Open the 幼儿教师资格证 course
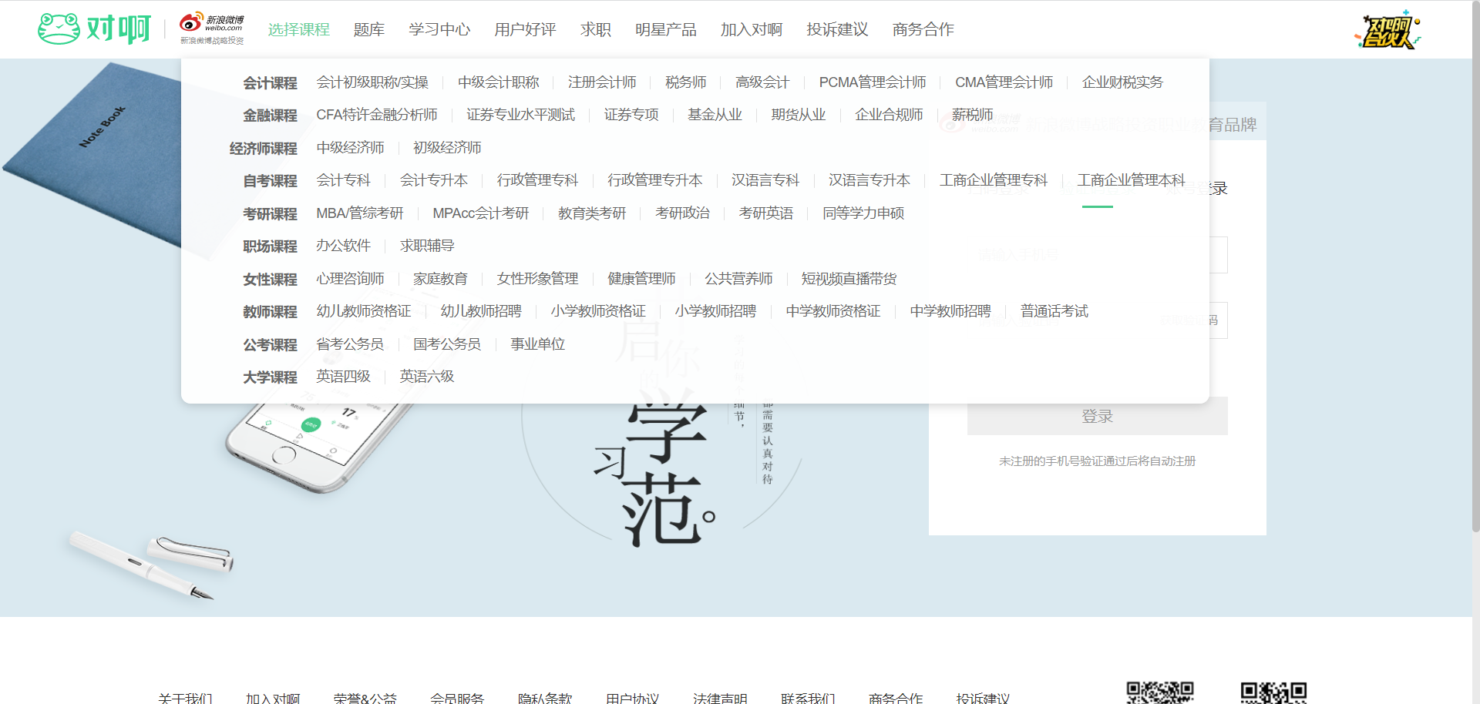Screen dimensions: 1480x704 tap(364, 311)
